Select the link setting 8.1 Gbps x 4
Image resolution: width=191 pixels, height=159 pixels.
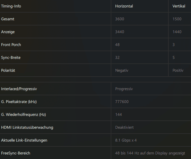pyautogui.click(x=126, y=140)
